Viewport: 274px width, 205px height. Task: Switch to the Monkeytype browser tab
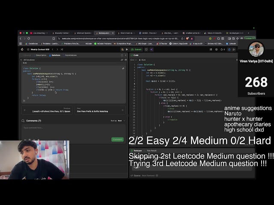(x=235, y=33)
